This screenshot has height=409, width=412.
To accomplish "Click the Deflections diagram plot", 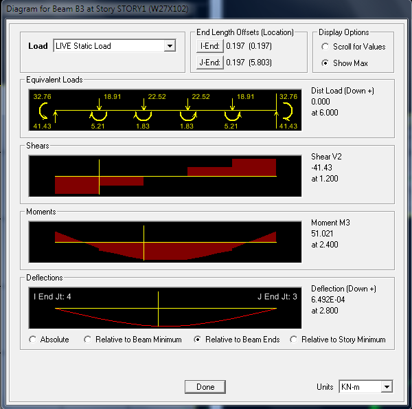I will point(165,308).
